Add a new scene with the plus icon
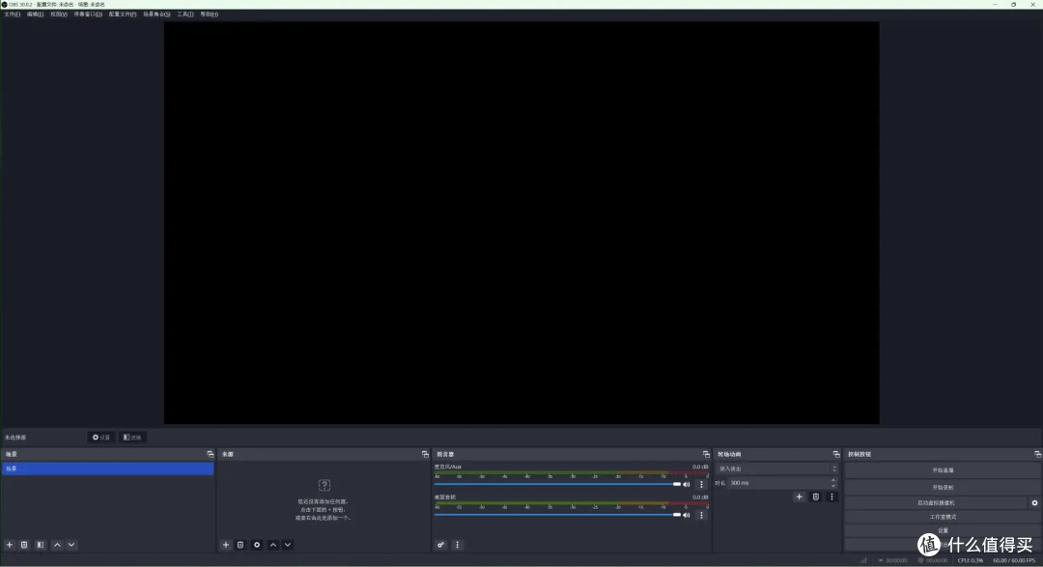 (x=10, y=545)
